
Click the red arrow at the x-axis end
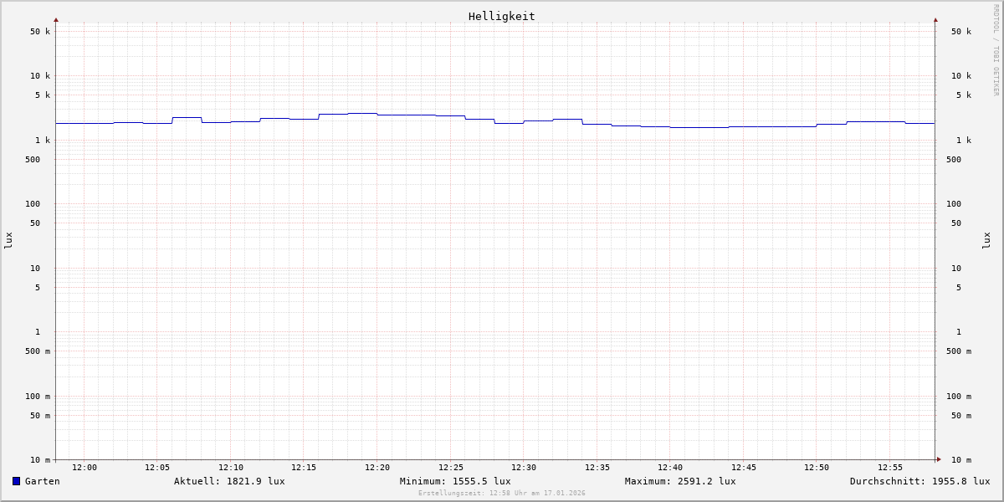(939, 459)
